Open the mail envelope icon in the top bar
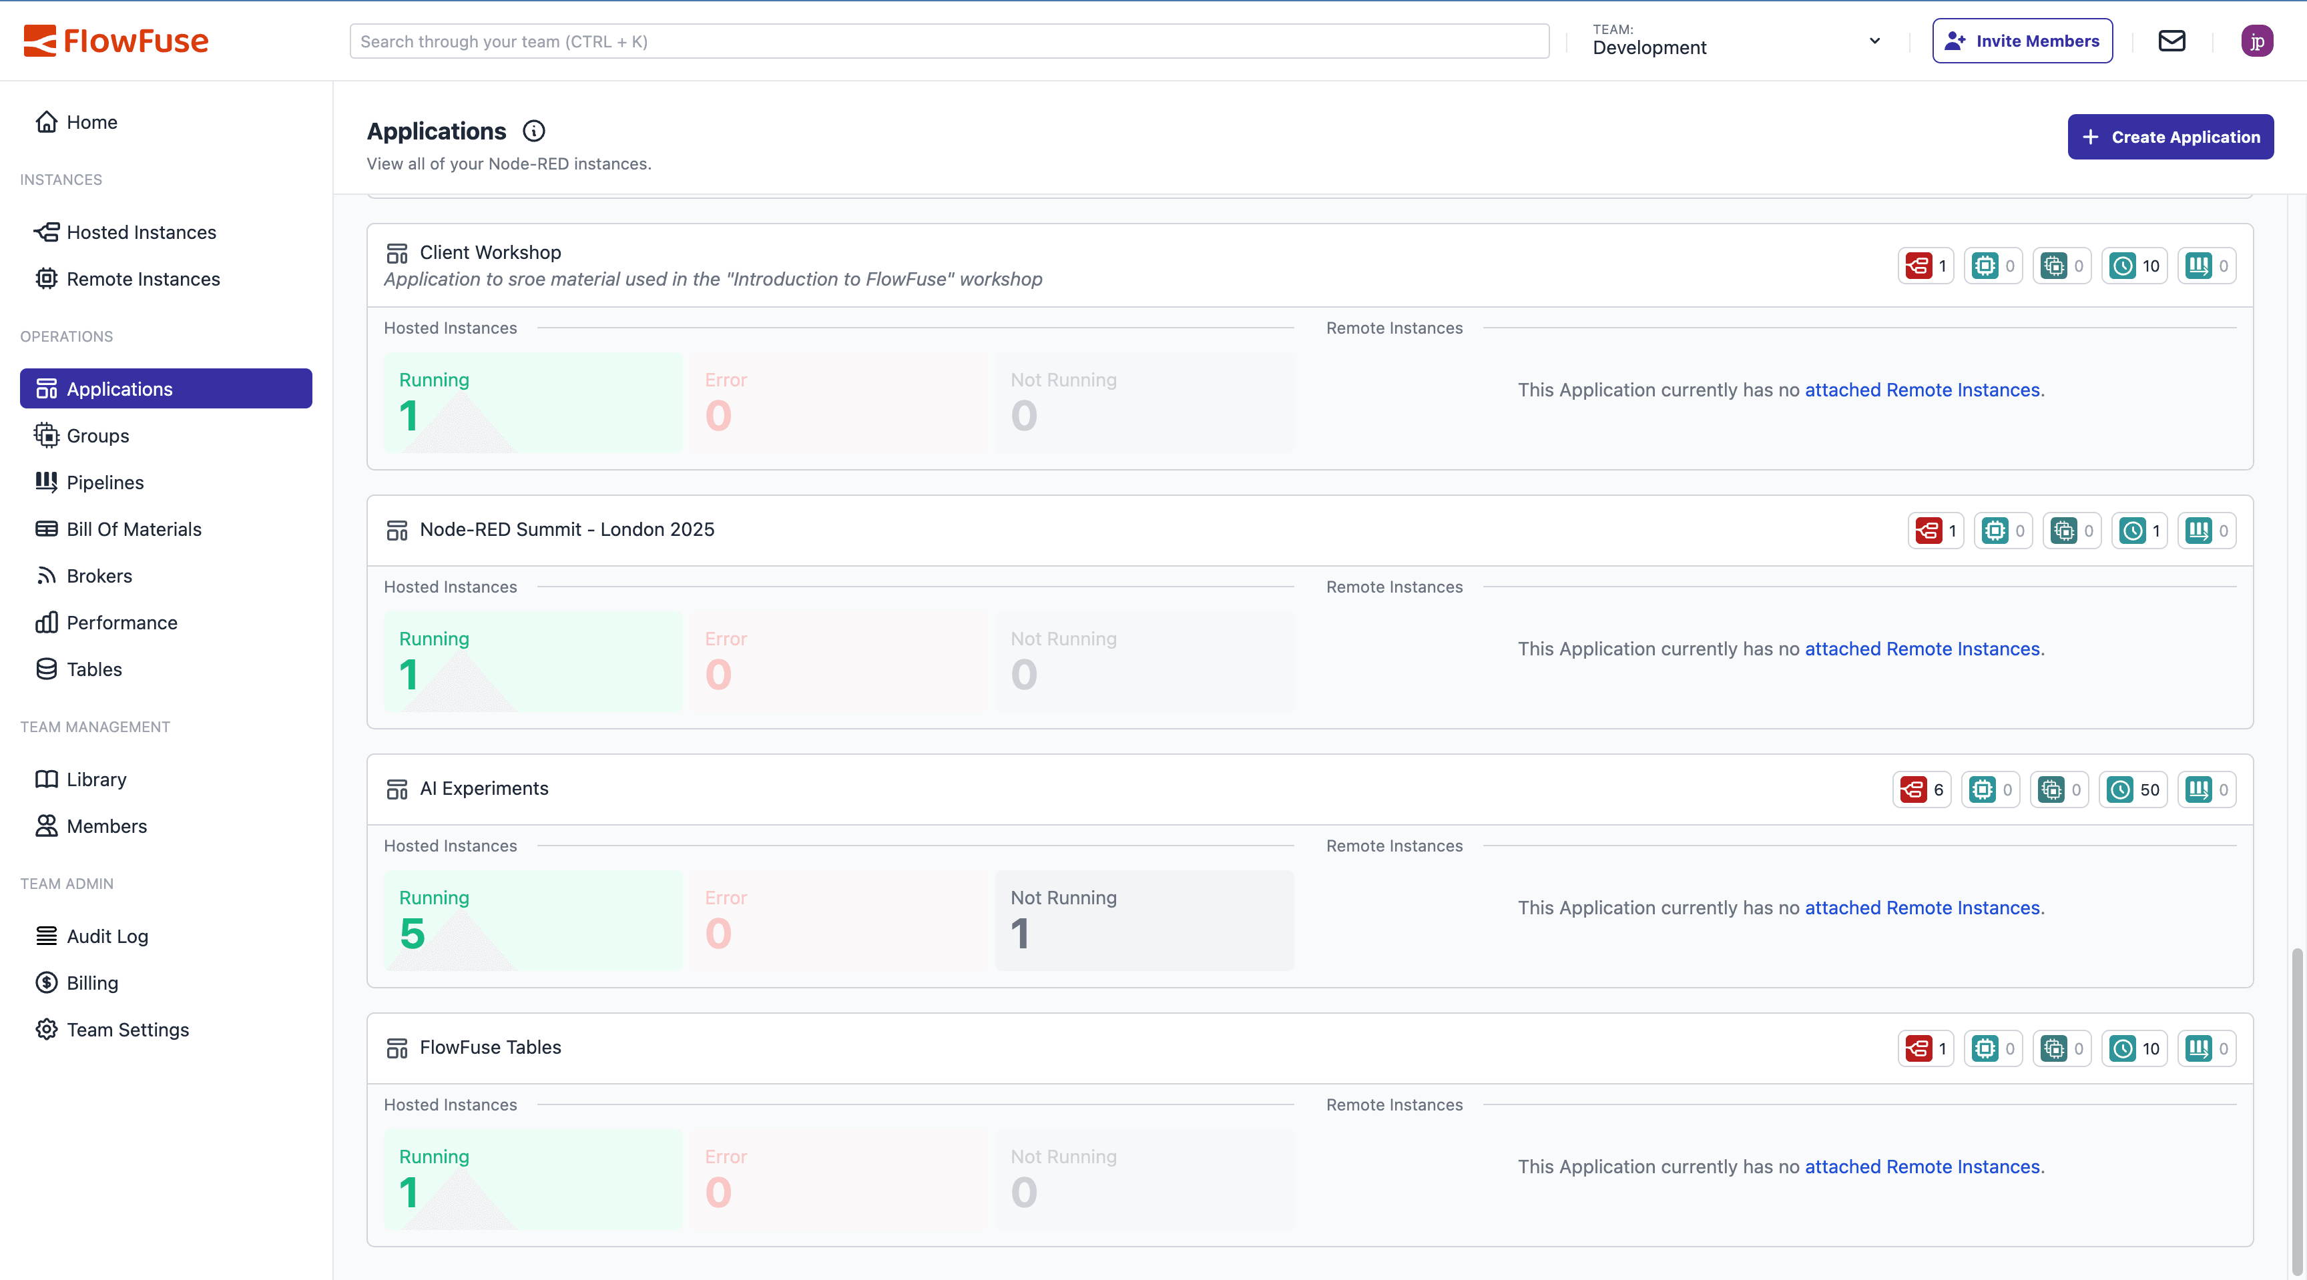 tap(2171, 40)
